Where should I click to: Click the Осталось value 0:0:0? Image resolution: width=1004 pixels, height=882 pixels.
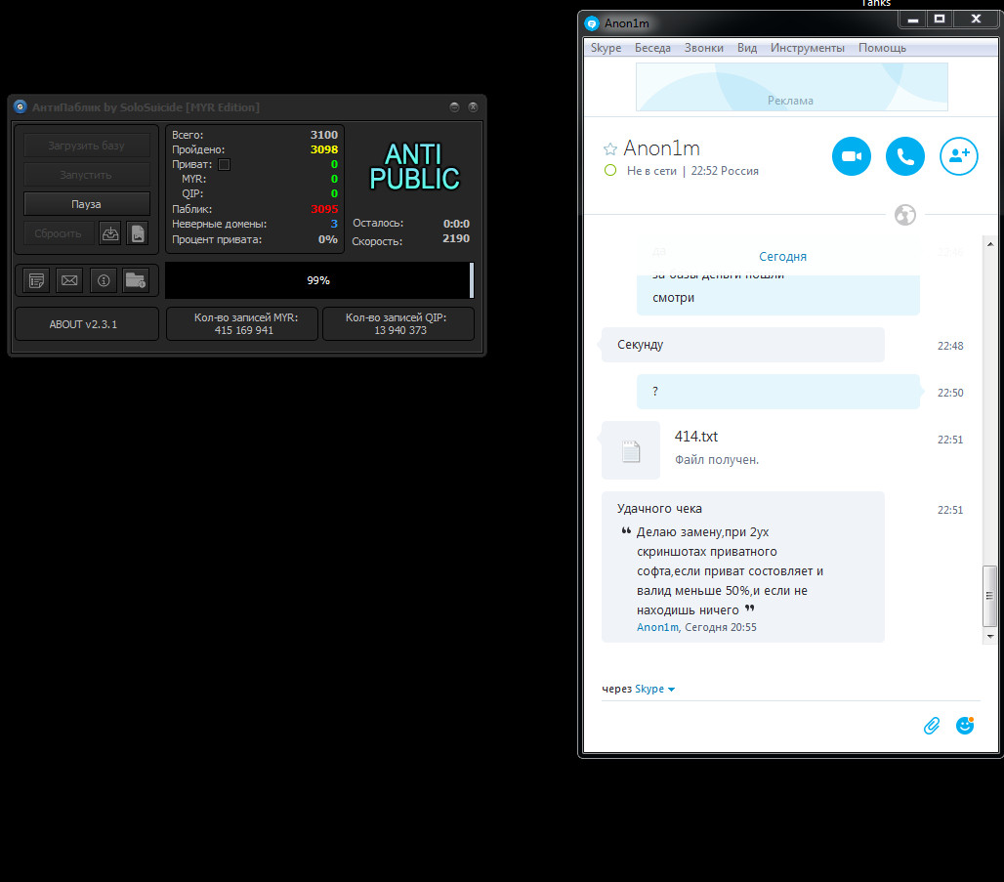coord(456,224)
